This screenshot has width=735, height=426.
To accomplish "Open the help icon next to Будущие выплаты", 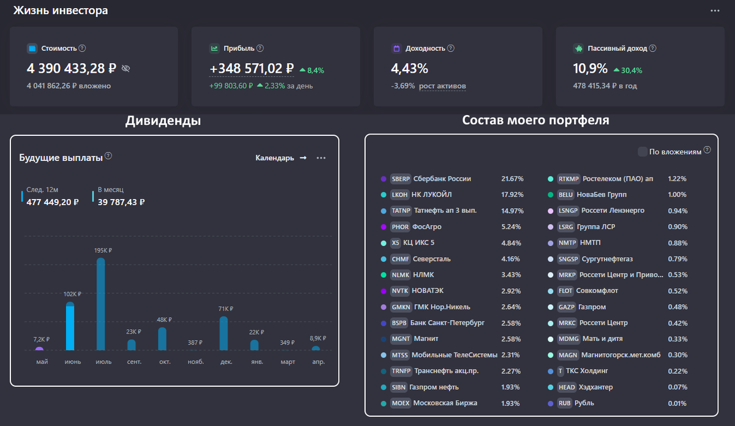I will [108, 155].
